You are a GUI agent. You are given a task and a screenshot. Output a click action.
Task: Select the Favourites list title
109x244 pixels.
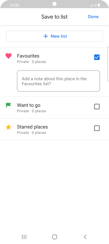28,56
